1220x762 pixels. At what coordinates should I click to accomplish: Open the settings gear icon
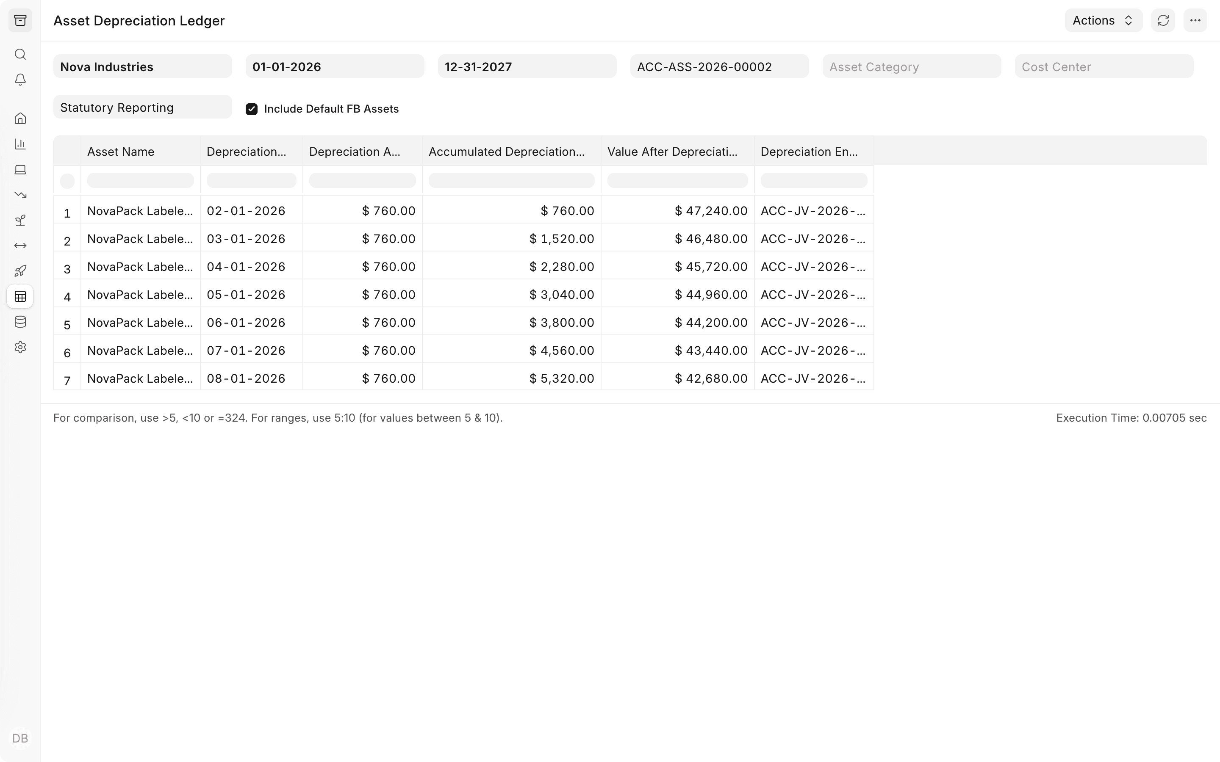click(x=20, y=347)
